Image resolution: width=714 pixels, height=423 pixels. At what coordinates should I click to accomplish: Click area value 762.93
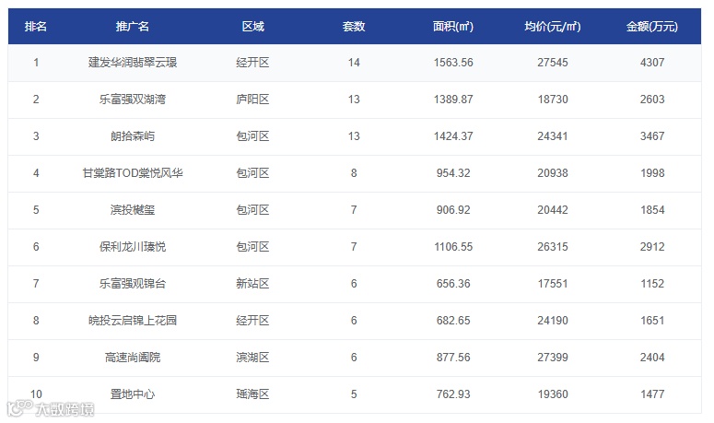click(x=453, y=394)
